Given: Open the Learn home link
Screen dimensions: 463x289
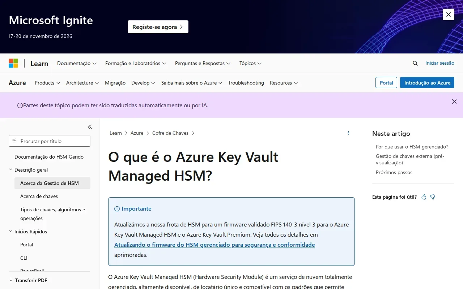Looking at the screenshot, I should click(39, 64).
